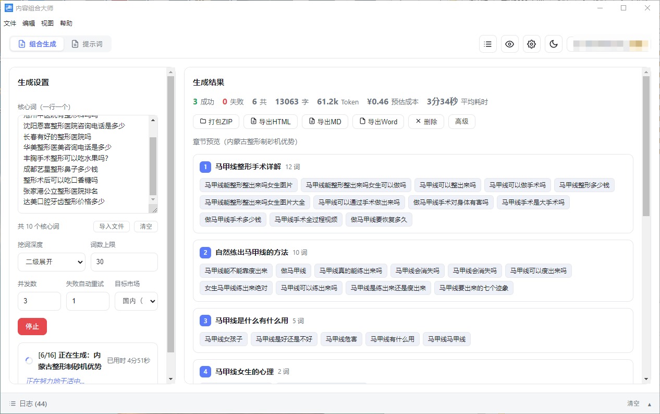The height and width of the screenshot is (414, 660).
Task: Open 编辑 menu
Action: [x=29, y=23]
